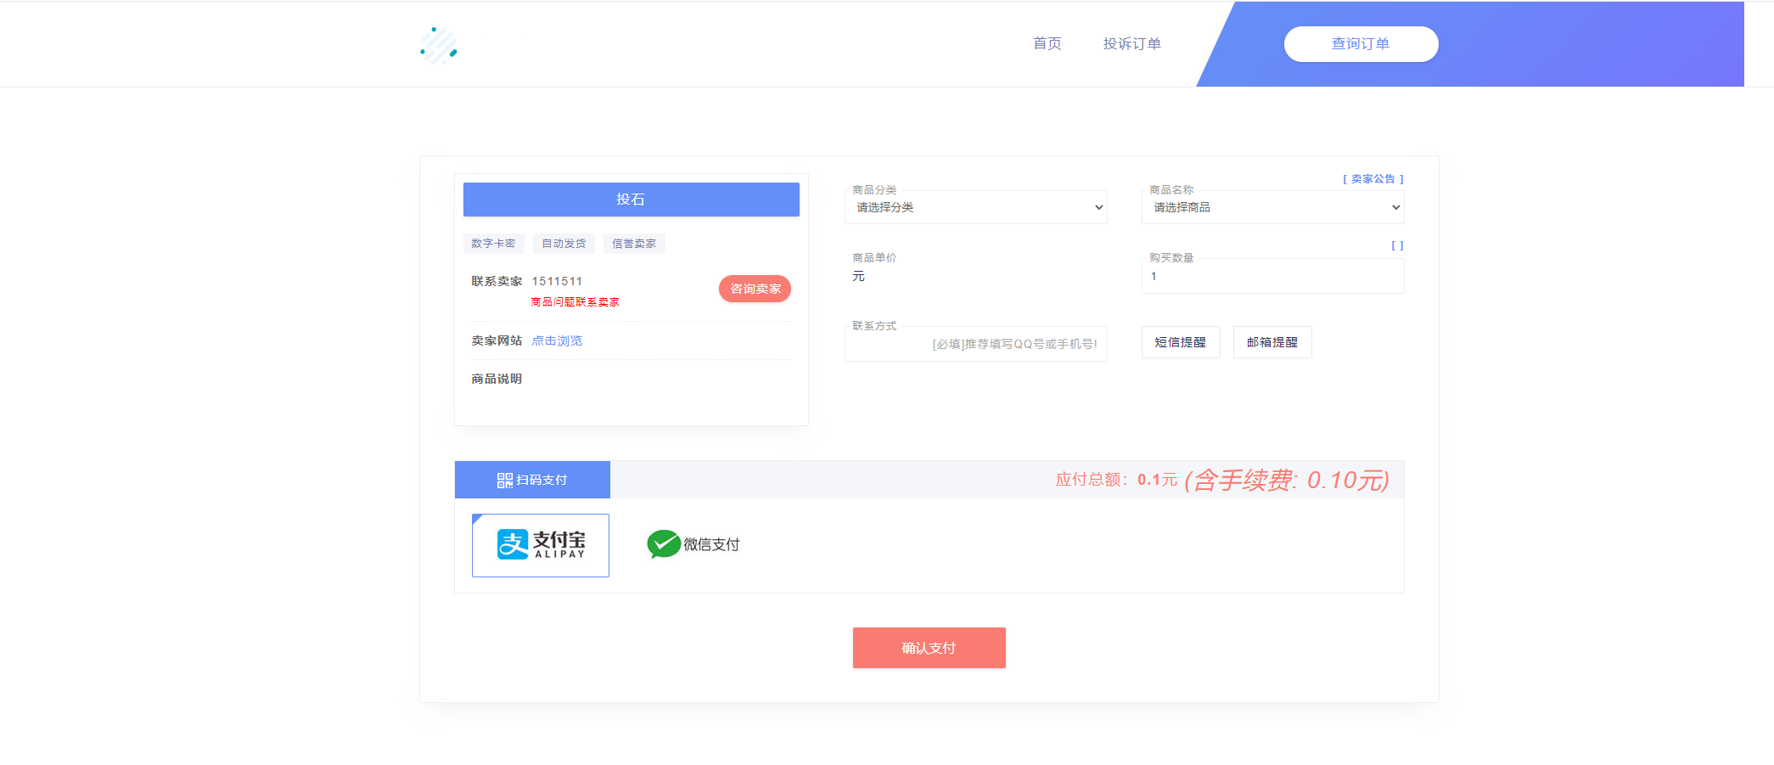Screen dimensions: 1774x765
Task: Toggle the 短信提醒 SMS reminder
Action: coord(1180,342)
